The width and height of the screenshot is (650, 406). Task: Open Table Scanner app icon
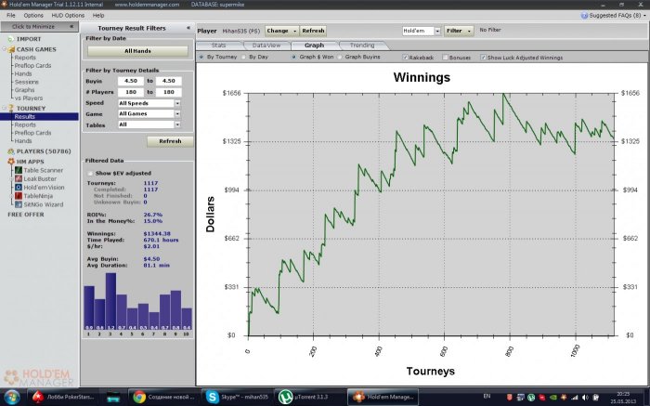coord(19,170)
